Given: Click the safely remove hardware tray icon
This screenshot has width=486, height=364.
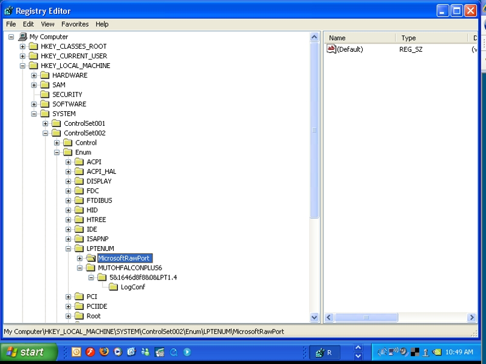Looking at the screenshot, I should pos(426,352).
